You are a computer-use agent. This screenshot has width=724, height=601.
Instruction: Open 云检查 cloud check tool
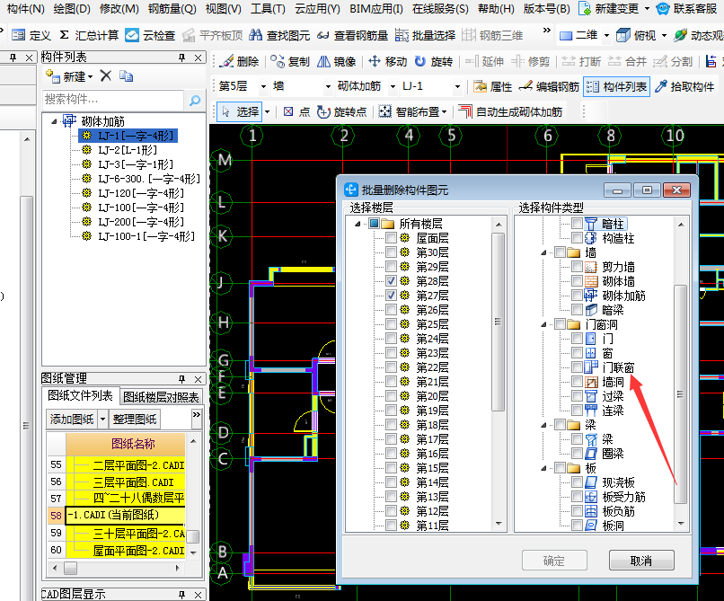[x=151, y=35]
